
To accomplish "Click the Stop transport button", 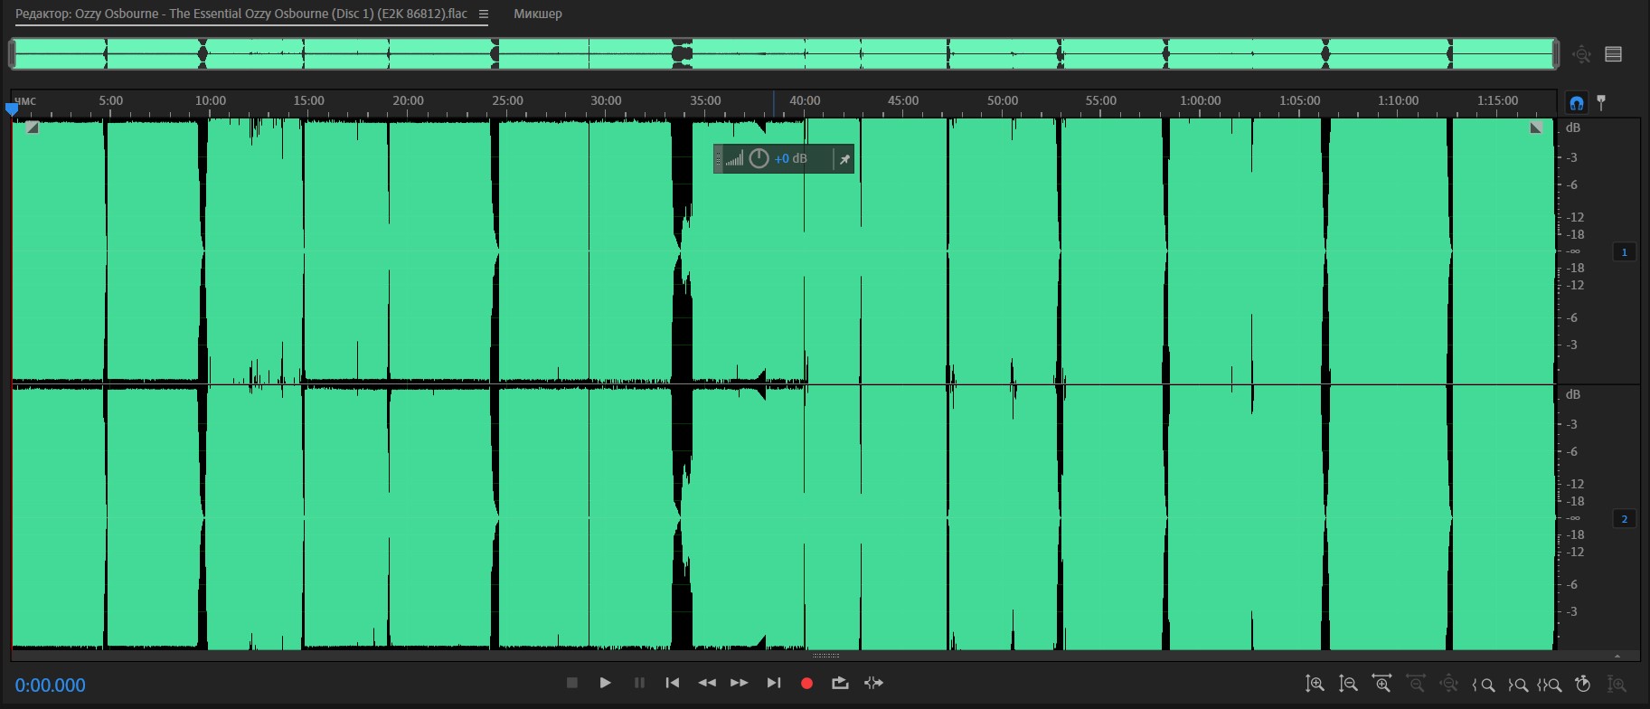I will click(571, 683).
